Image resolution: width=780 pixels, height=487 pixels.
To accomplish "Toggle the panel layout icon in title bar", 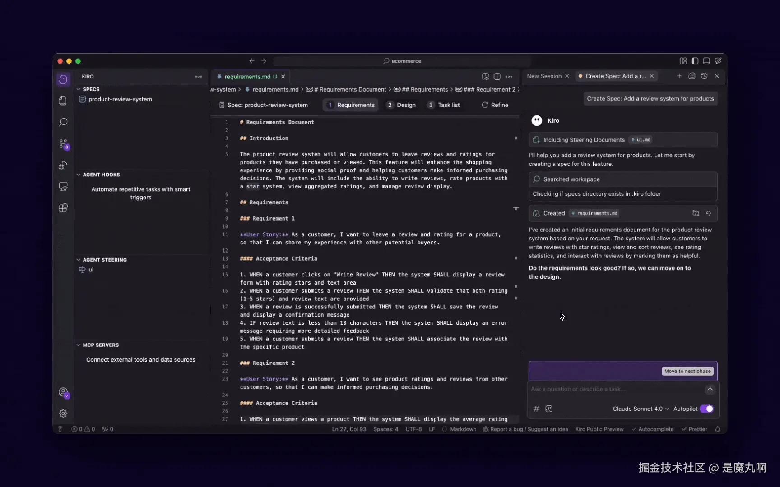I will pos(706,61).
